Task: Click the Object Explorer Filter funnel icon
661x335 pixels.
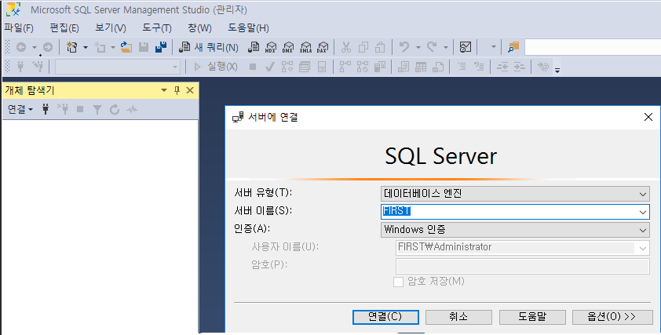Action: click(x=97, y=110)
